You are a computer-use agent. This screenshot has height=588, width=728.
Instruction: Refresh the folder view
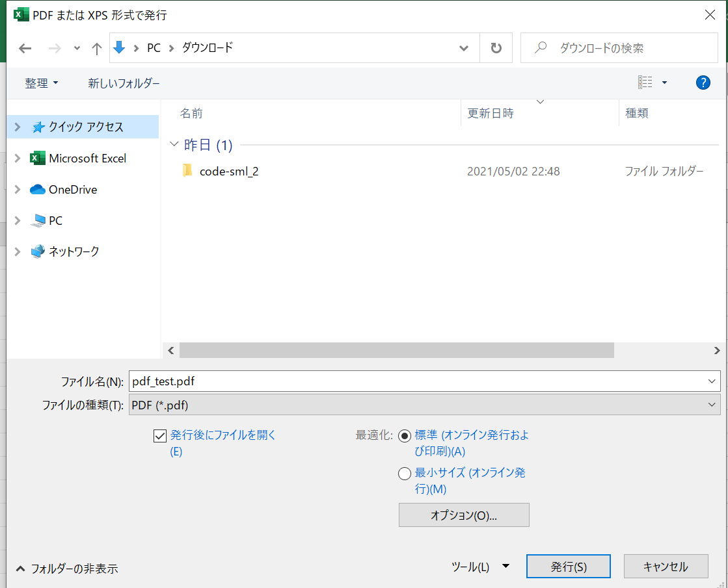(496, 48)
